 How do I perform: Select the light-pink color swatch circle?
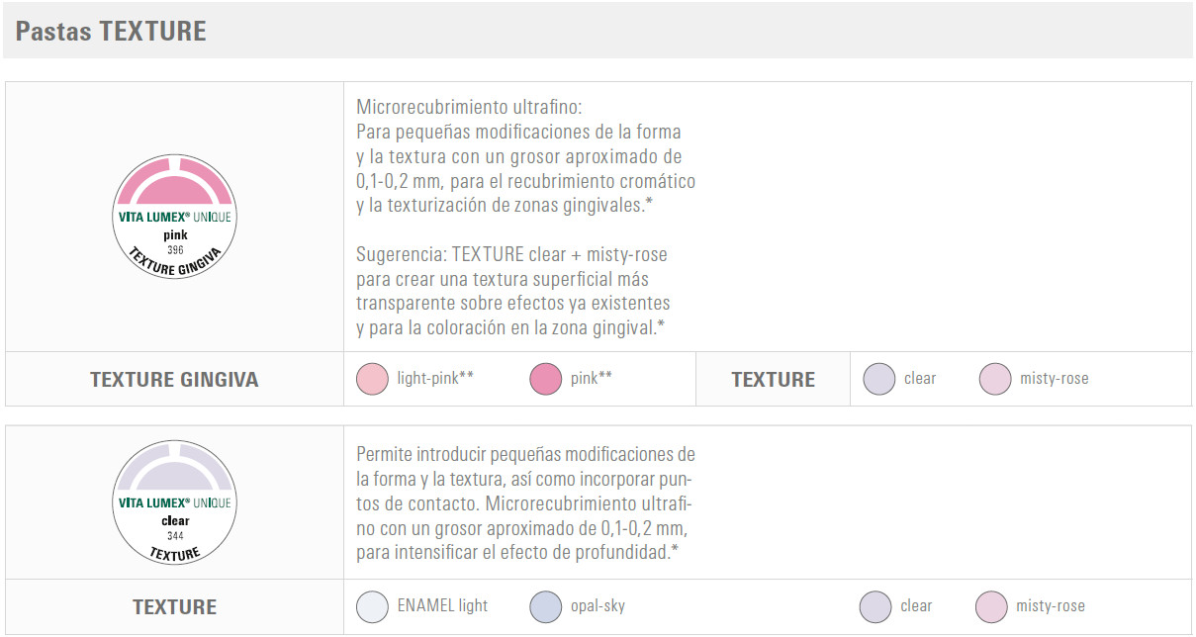[372, 379]
